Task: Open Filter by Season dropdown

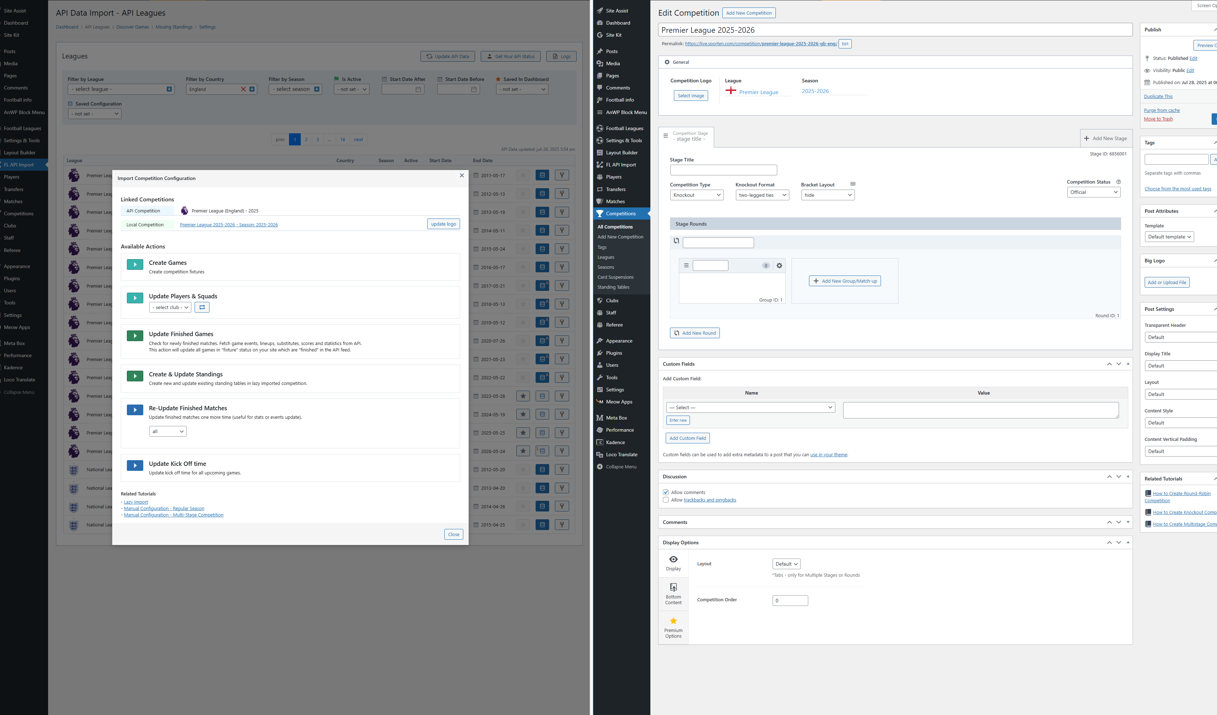Action: (x=295, y=89)
